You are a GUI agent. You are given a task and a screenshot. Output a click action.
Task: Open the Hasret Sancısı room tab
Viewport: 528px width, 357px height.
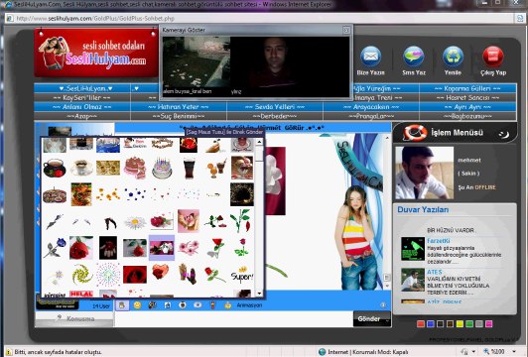pyautogui.click(x=467, y=97)
